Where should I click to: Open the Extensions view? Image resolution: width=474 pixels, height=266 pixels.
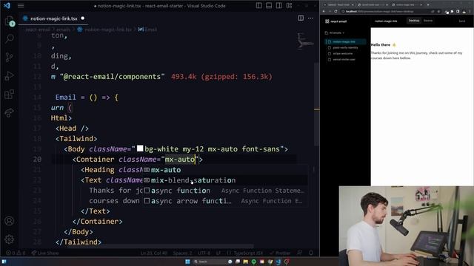point(10,95)
